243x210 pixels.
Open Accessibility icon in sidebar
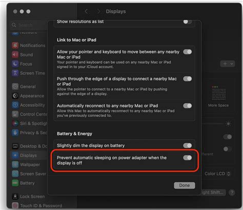tap(15, 105)
